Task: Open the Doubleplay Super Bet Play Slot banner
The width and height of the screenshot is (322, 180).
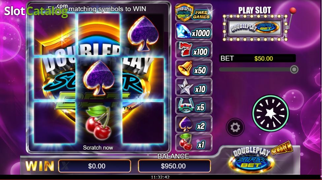Action: tap(255, 27)
